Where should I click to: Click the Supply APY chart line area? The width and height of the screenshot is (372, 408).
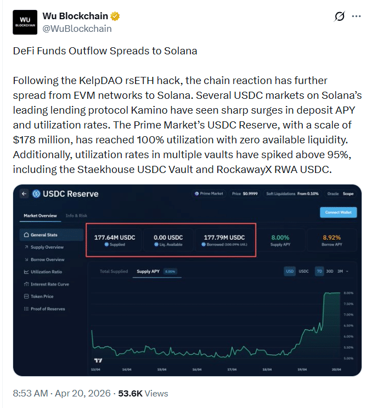click(x=219, y=346)
